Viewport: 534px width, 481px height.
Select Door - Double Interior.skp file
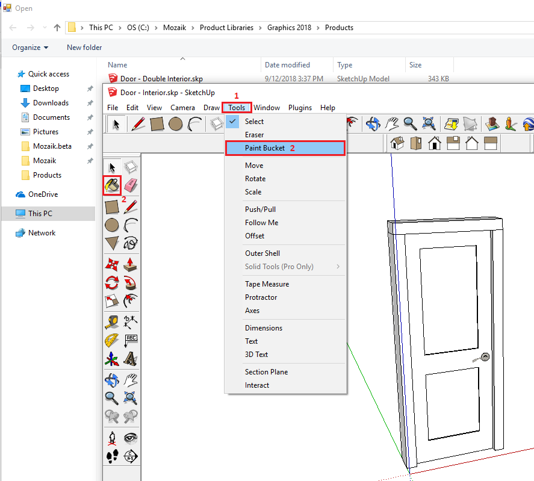tap(161, 79)
